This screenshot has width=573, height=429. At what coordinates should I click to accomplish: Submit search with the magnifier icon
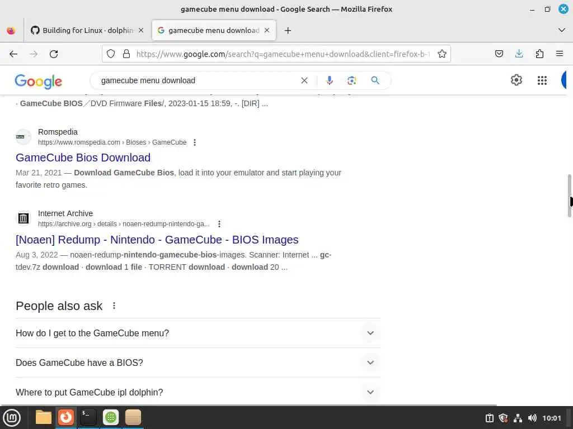click(x=375, y=80)
